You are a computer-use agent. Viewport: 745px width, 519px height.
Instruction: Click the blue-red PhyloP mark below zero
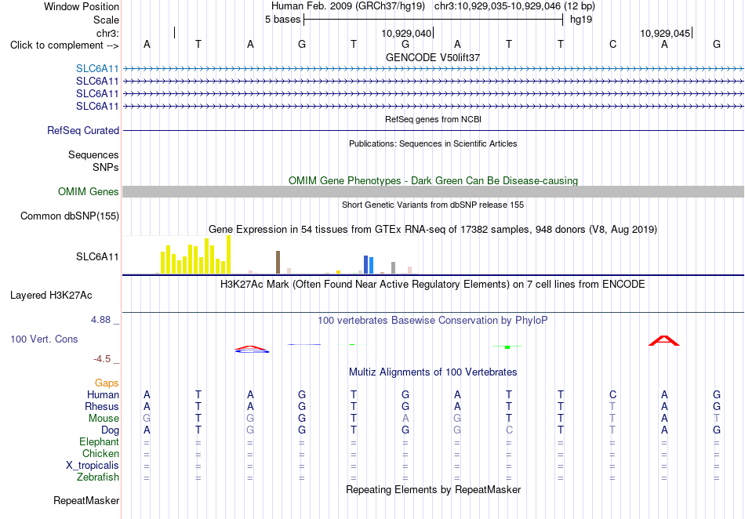[x=252, y=350]
